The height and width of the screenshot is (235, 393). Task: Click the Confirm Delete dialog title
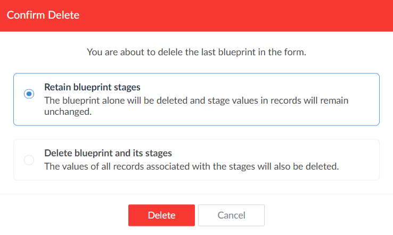click(x=43, y=15)
